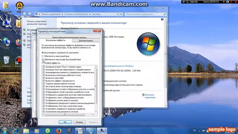Open World of Tanks taskbar icon
Viewport: 238px width, 134px height.
[x=69, y=131]
